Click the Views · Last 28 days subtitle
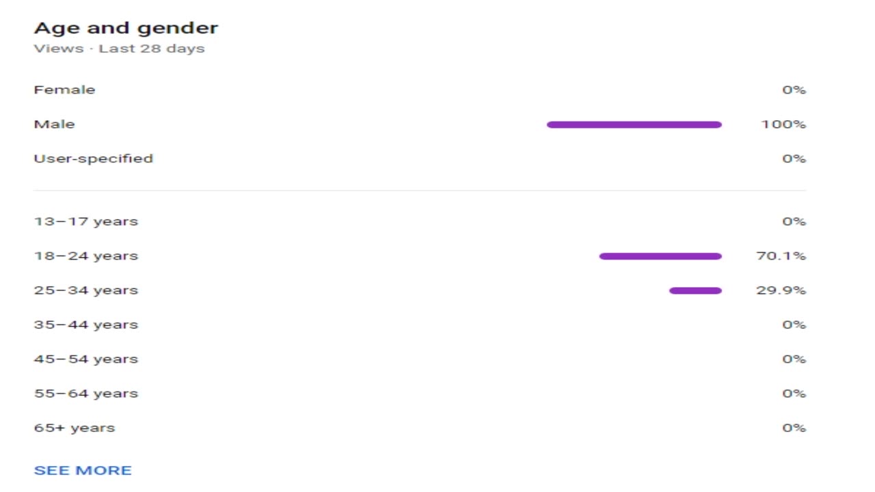 pos(119,49)
